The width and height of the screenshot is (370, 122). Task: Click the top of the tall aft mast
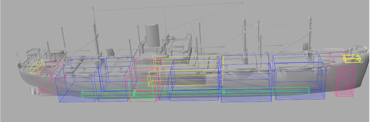pos(93,8)
